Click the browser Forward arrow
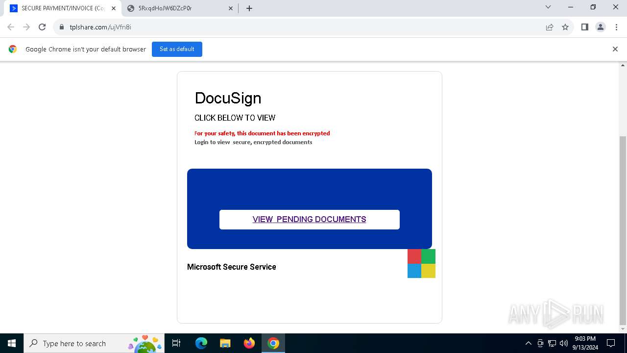The width and height of the screenshot is (627, 353). (26, 27)
